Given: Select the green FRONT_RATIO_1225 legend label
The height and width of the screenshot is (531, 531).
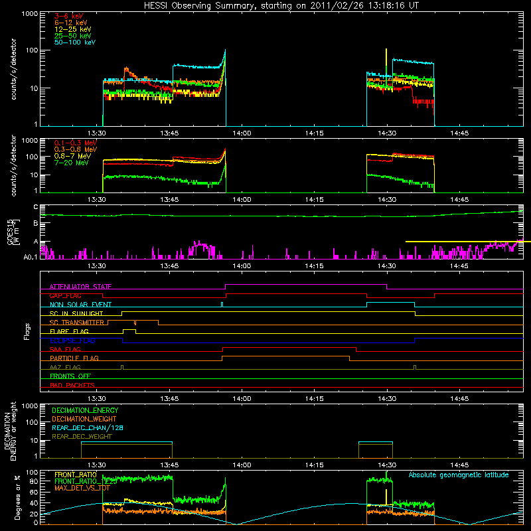Looking at the screenshot, I should [86, 481].
